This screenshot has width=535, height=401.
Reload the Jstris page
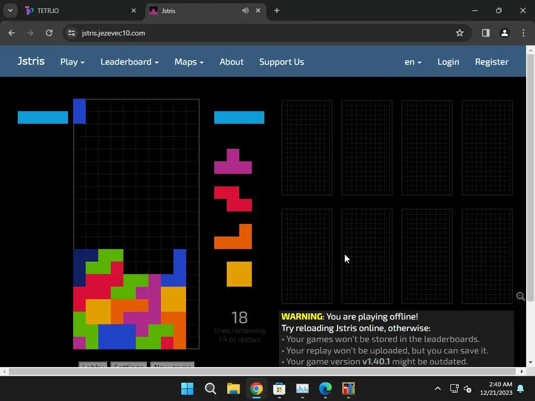[x=49, y=33]
